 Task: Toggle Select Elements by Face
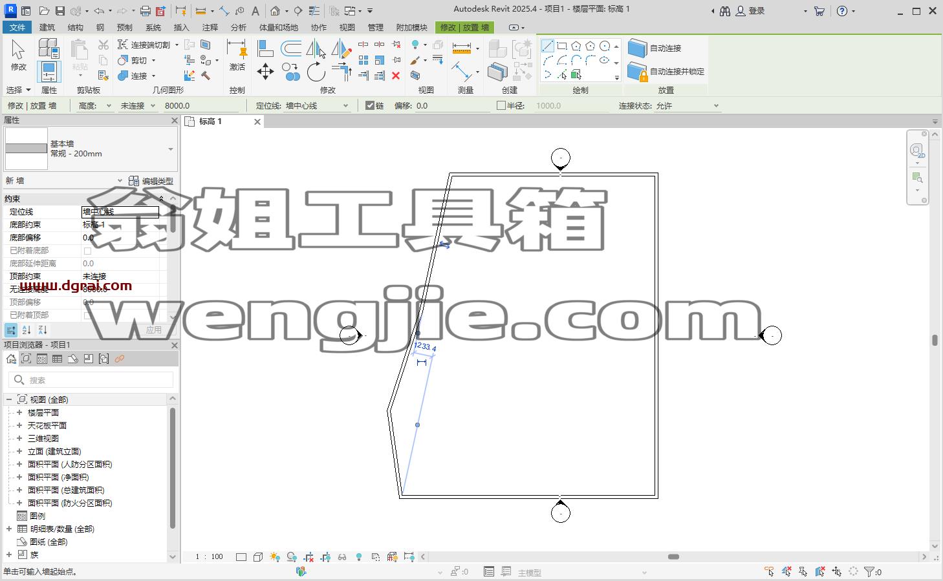tap(819, 571)
